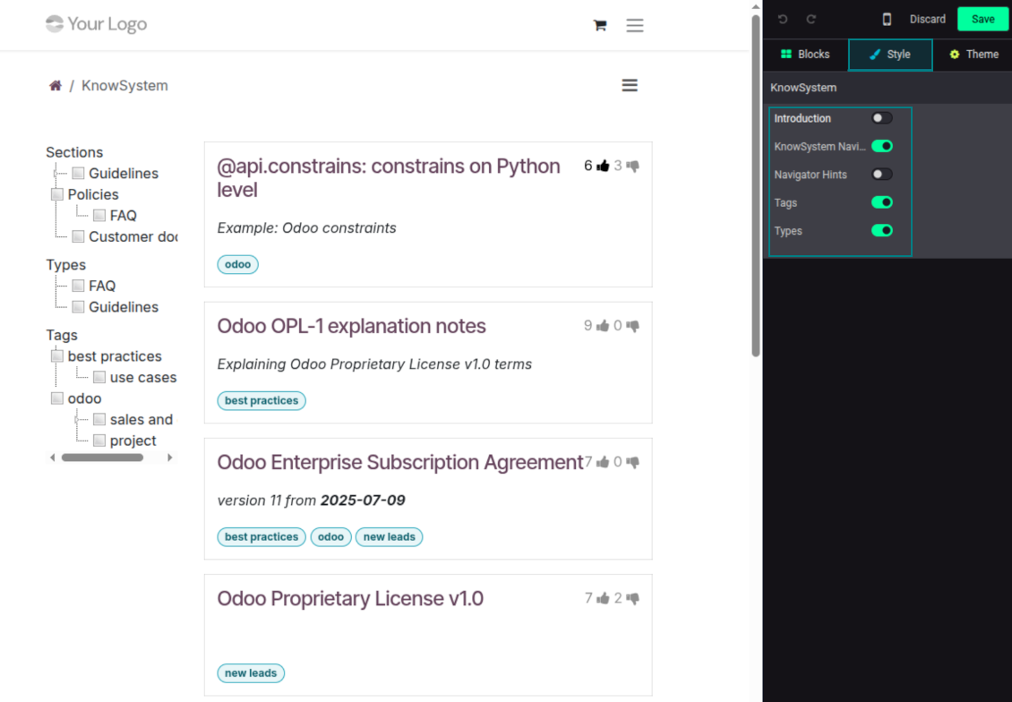Enable the Introduction toggle
Viewport: 1012px width, 702px height.
pyautogui.click(x=882, y=118)
